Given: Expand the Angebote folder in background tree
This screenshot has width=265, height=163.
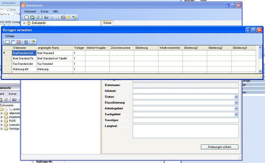Looking at the screenshot, I should [1, 117].
